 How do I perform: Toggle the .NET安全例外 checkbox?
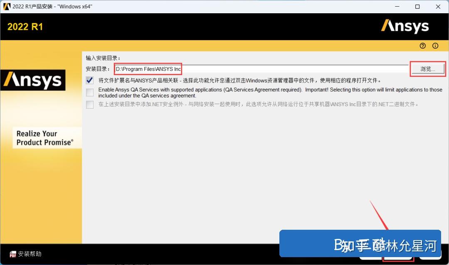tap(89, 105)
